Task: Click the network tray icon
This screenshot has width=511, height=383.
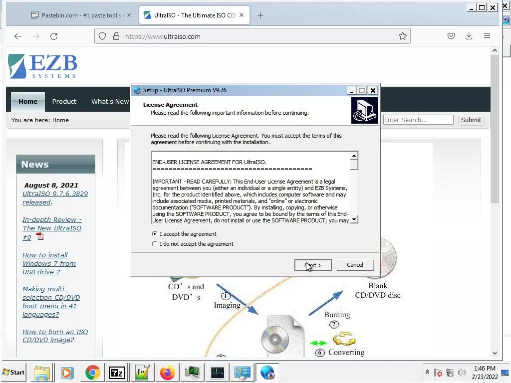Action: pyautogui.click(x=450, y=372)
